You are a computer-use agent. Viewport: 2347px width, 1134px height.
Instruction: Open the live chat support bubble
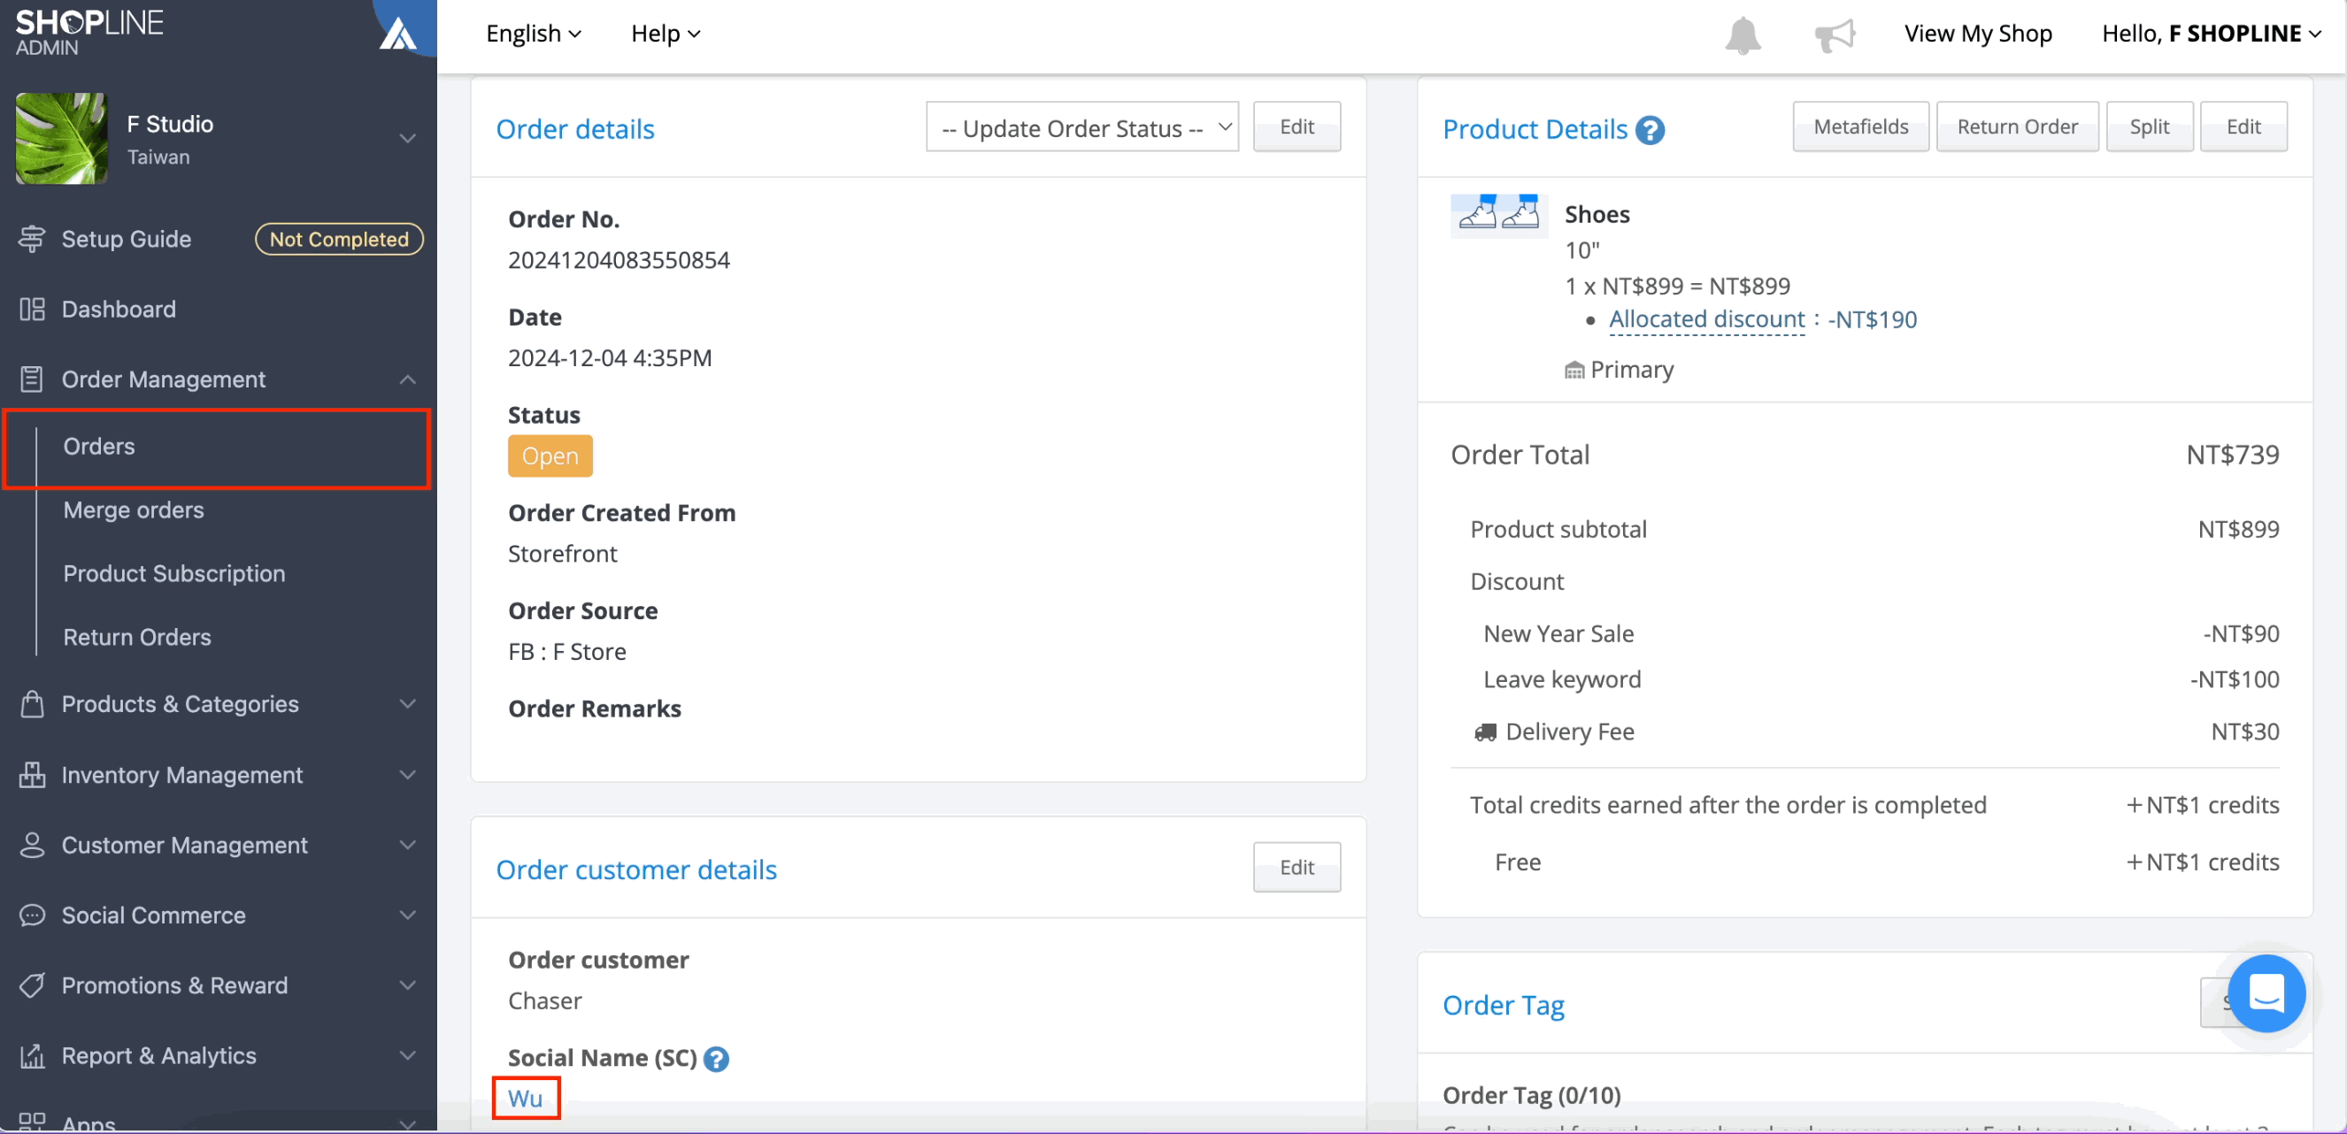(x=2265, y=992)
